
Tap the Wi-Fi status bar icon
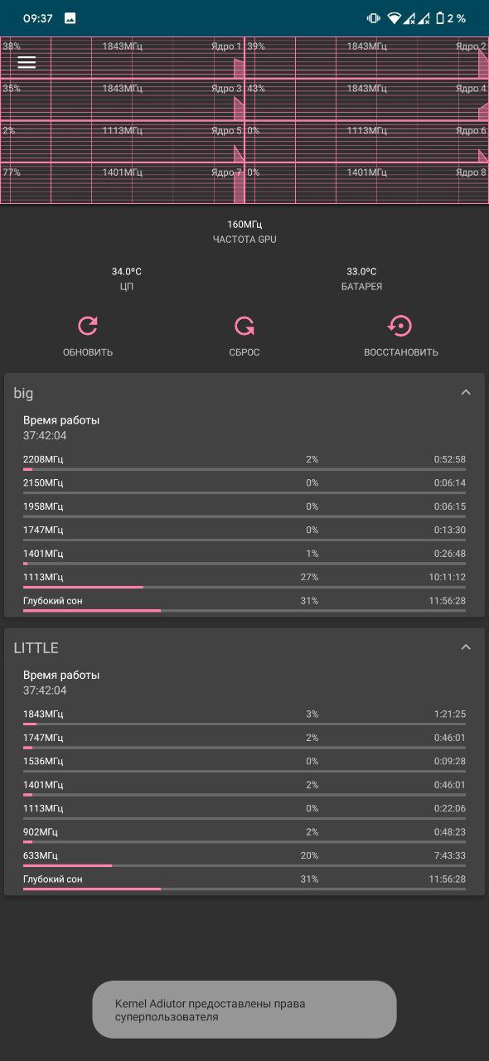click(x=394, y=18)
